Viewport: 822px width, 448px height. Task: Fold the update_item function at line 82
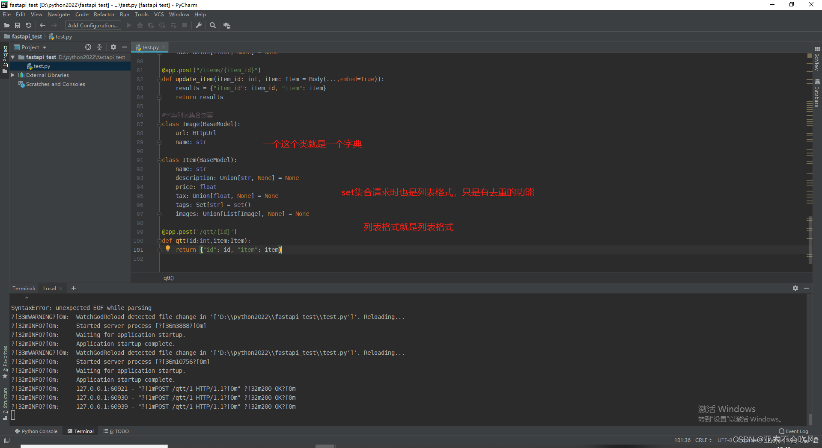[x=159, y=79]
